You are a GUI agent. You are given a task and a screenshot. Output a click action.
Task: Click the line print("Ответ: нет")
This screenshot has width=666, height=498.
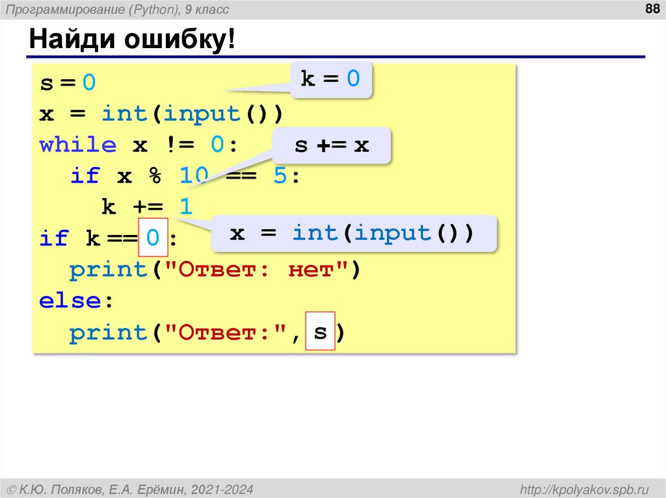point(215,269)
